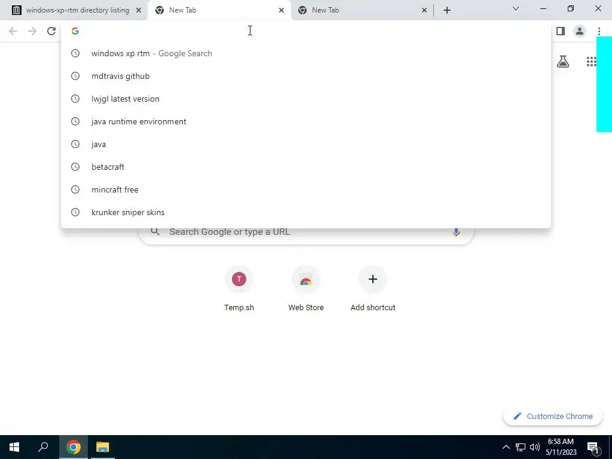Close the active New Tab
The width and height of the screenshot is (612, 459).
pos(281,10)
